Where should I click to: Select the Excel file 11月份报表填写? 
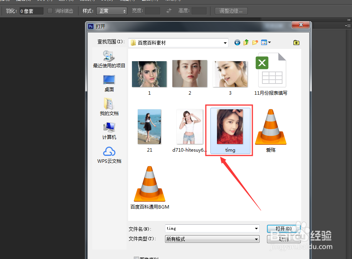(271, 74)
